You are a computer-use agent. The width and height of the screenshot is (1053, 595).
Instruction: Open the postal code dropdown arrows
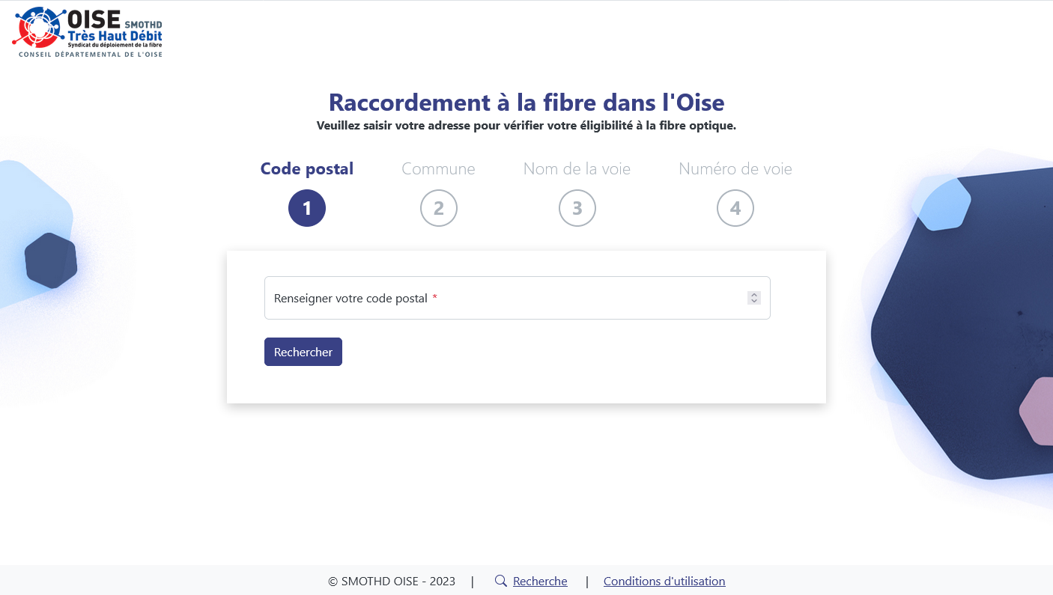point(754,298)
